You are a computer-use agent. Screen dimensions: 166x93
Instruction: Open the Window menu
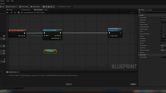click(x=2, y=1)
